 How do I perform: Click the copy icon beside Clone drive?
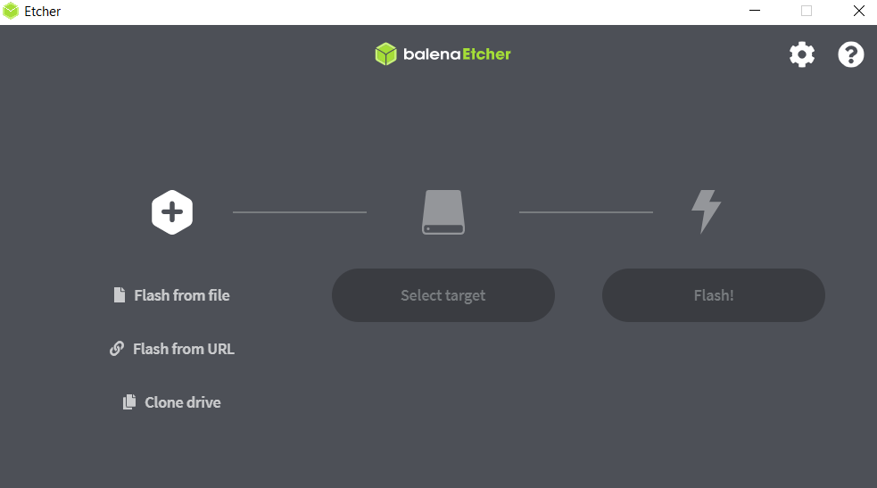[x=129, y=402]
